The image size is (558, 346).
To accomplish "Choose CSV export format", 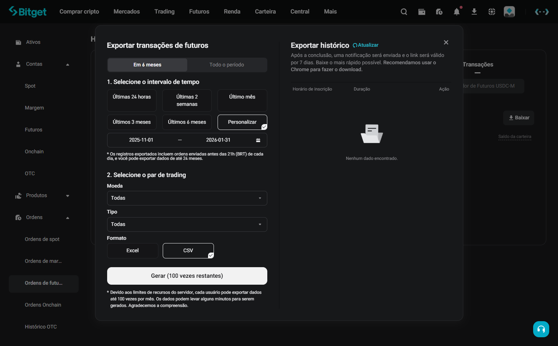I will [x=188, y=250].
